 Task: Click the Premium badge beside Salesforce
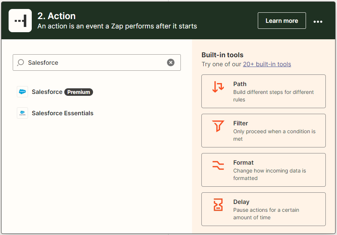(78, 92)
